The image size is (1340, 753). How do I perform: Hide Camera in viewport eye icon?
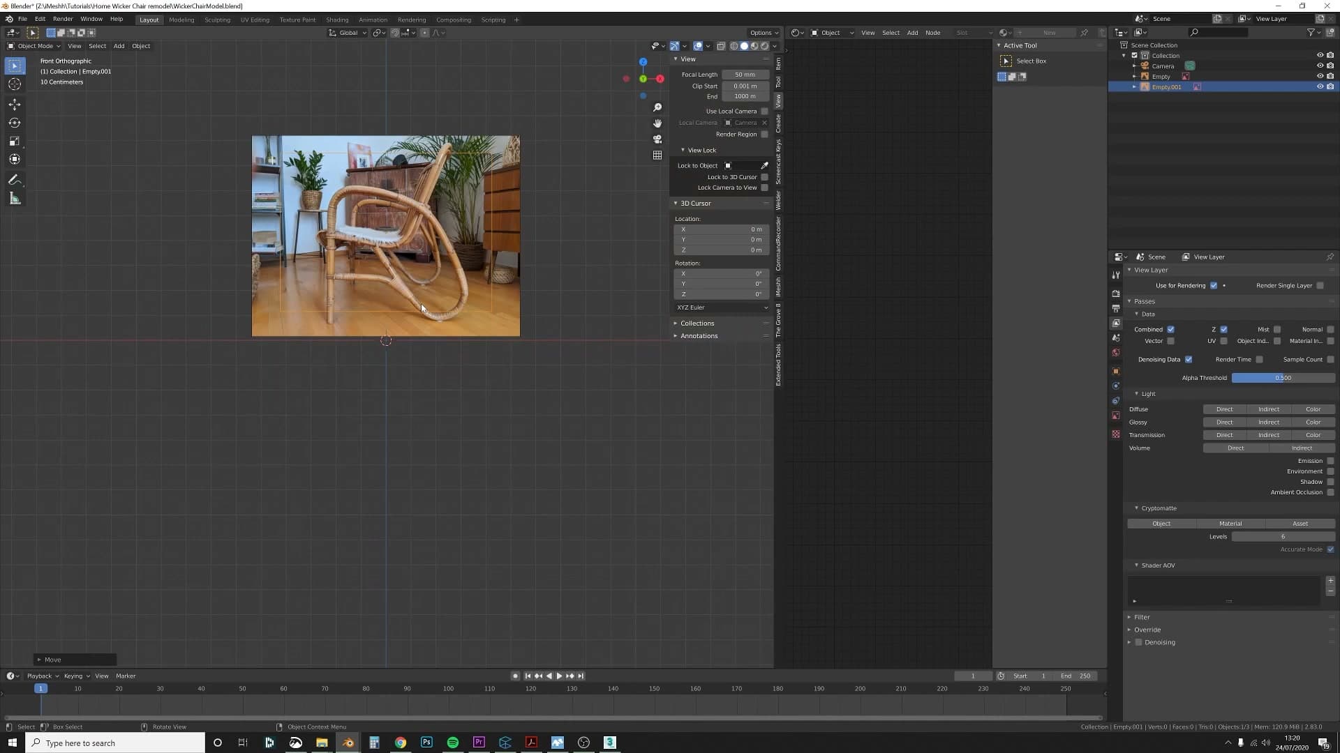click(1320, 66)
